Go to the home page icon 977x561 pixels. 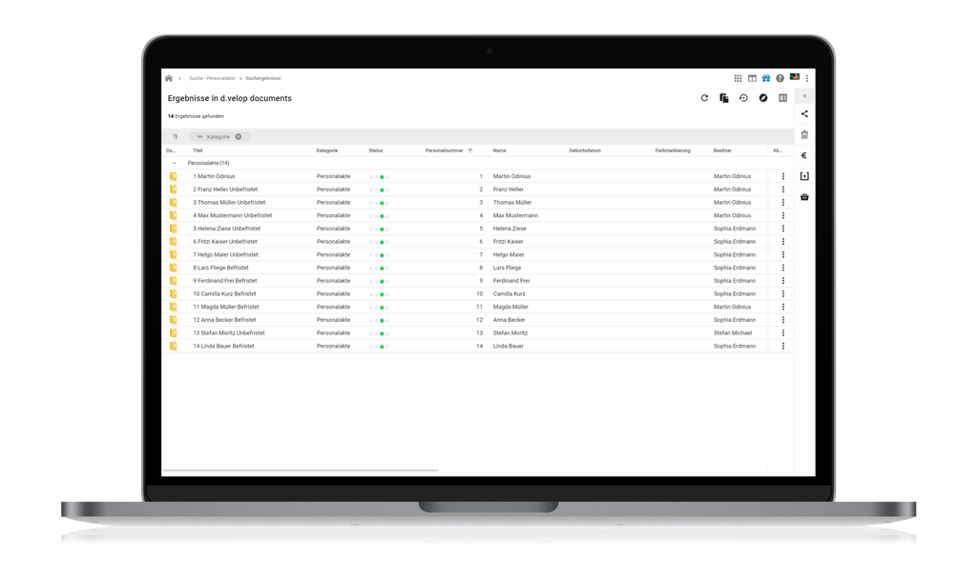(x=169, y=78)
